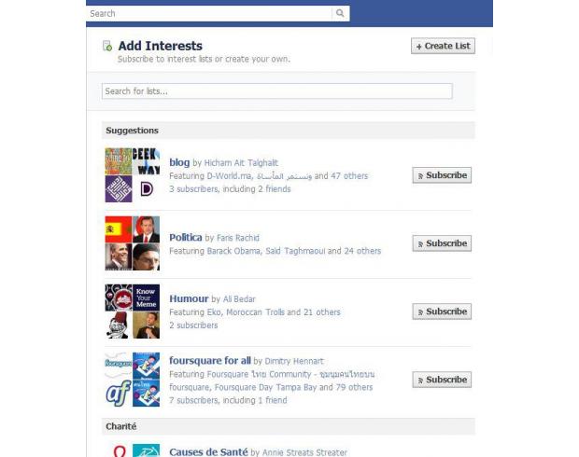This screenshot has width=579, height=457.
Task: Open the 'af' logo thumbnail in foursquare list
Action: click(x=119, y=394)
